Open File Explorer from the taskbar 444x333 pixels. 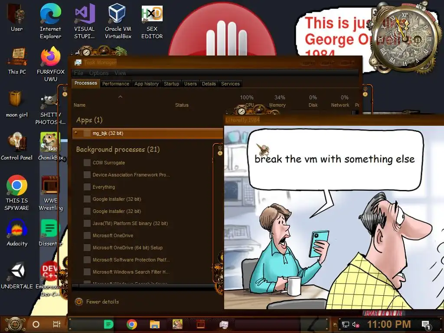pyautogui.click(x=155, y=324)
